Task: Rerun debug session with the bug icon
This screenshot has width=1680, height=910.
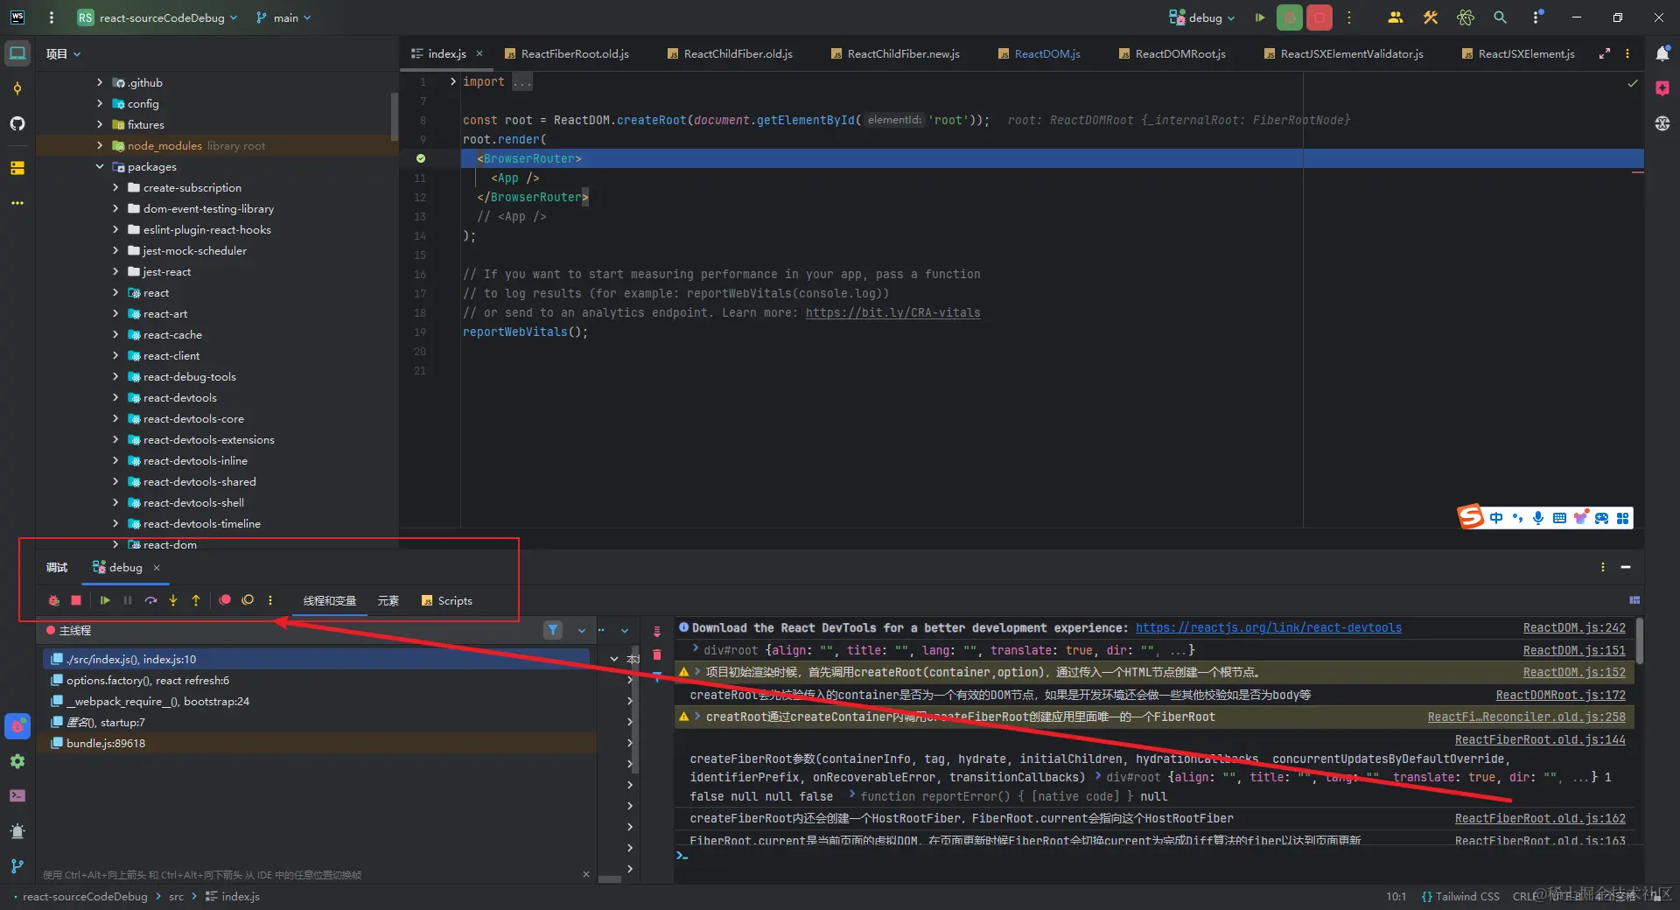Action: [x=54, y=600]
